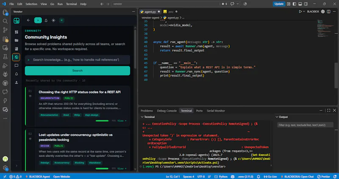Open the Venster profile person icon
The image size is (339, 179).
click(x=17, y=83)
